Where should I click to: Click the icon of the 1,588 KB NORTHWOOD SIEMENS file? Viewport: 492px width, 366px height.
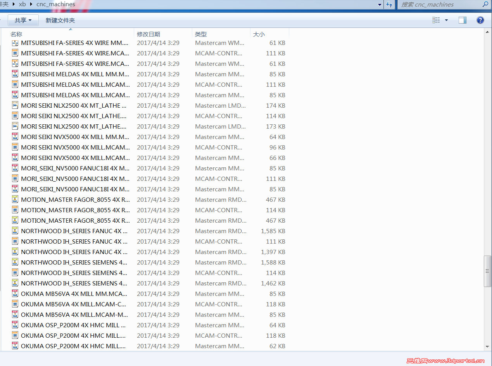click(15, 262)
